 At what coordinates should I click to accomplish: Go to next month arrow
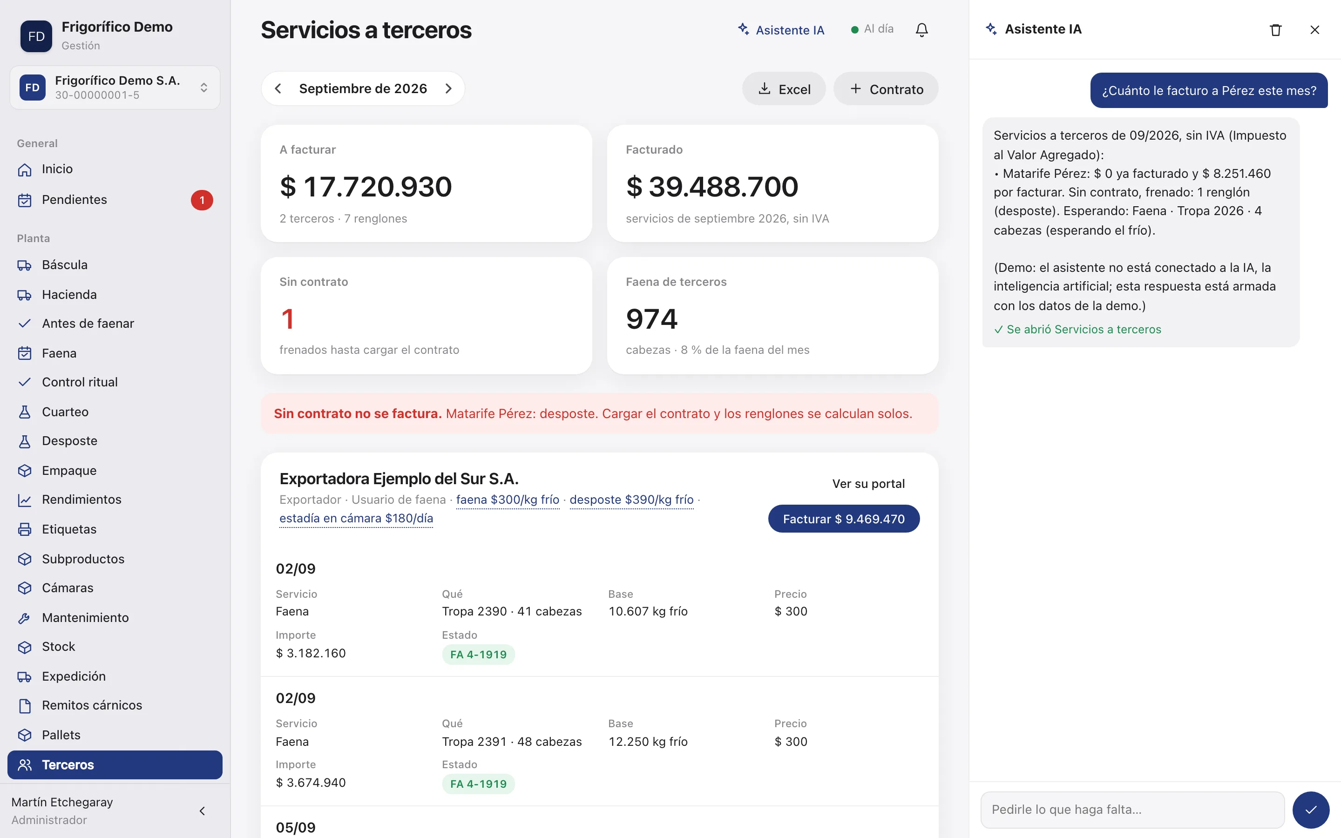[x=448, y=88]
